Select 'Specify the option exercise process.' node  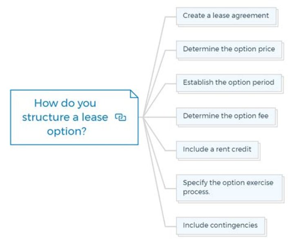(x=229, y=187)
